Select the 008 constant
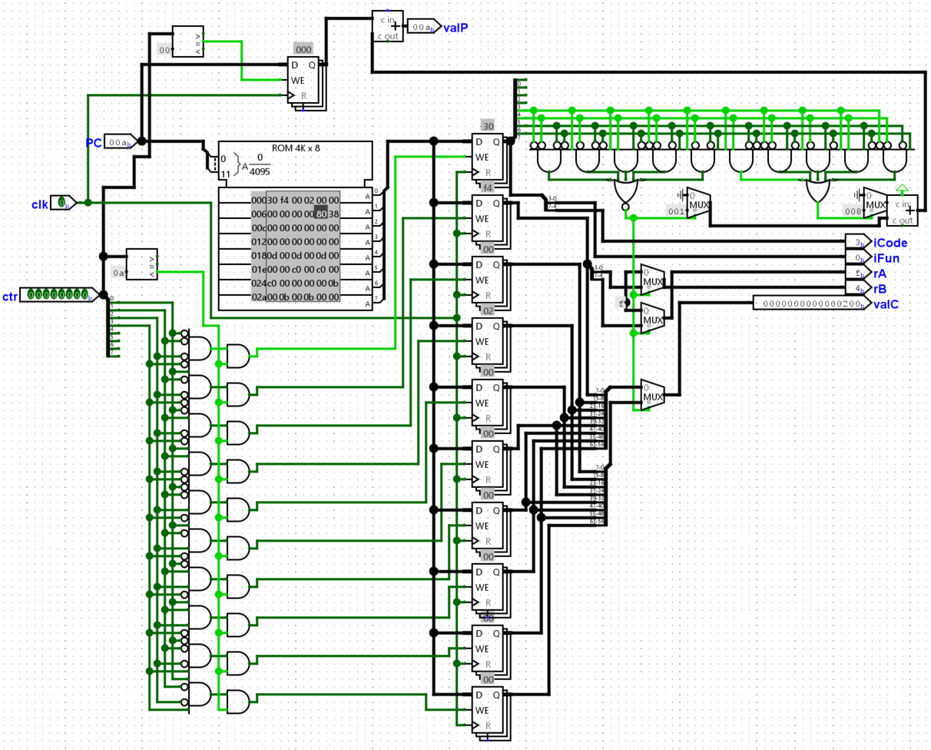Viewport: 931px width, 750px height. [x=852, y=211]
